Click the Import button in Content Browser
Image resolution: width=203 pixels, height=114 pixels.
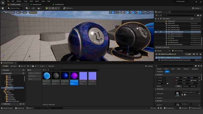[x=13, y=66]
